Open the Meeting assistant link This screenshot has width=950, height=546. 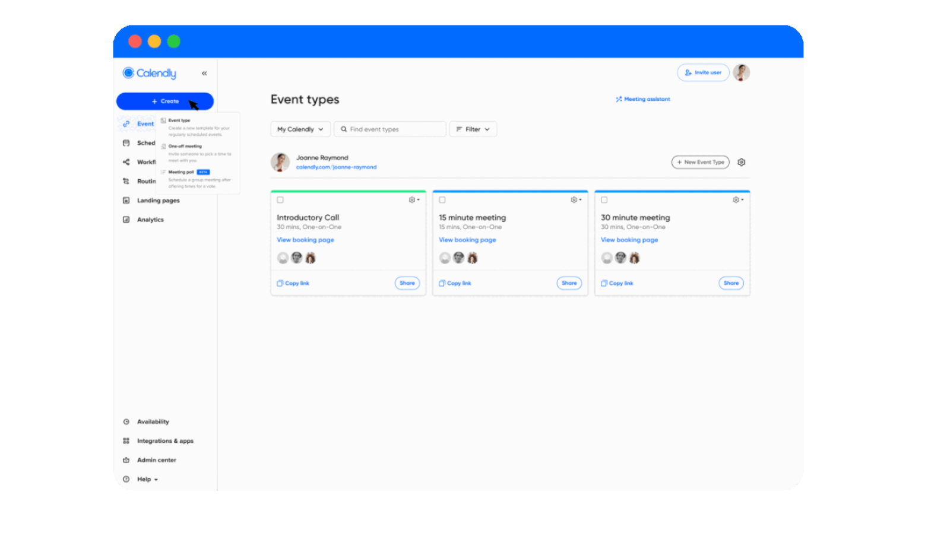coord(643,99)
